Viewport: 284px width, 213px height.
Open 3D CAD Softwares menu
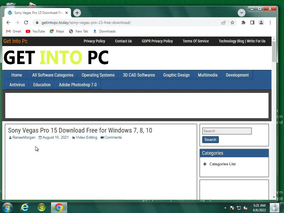point(139,75)
